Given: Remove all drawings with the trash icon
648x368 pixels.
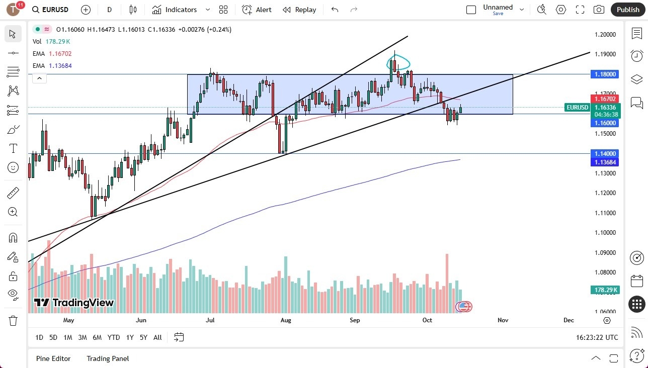Looking at the screenshot, I should click(x=13, y=313).
